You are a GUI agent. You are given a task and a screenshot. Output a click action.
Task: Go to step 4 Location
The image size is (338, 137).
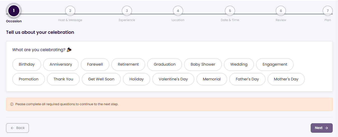178,11
